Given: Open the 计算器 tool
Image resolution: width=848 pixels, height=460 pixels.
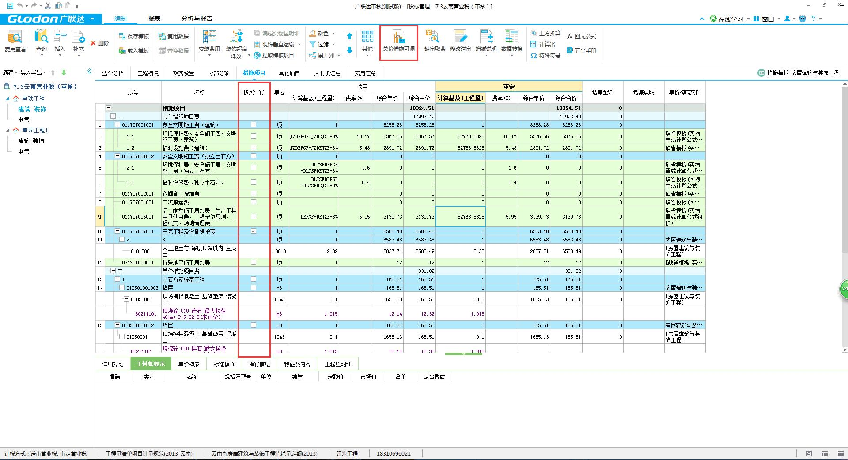Looking at the screenshot, I should point(543,44).
